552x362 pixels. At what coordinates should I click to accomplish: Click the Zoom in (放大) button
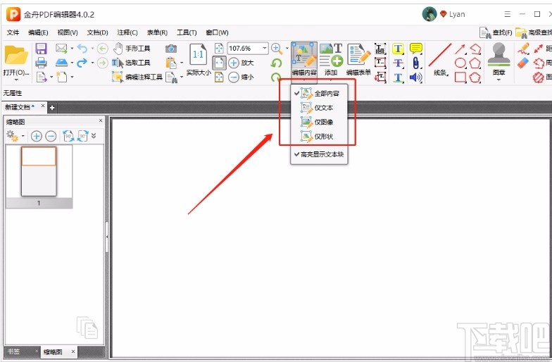point(241,63)
